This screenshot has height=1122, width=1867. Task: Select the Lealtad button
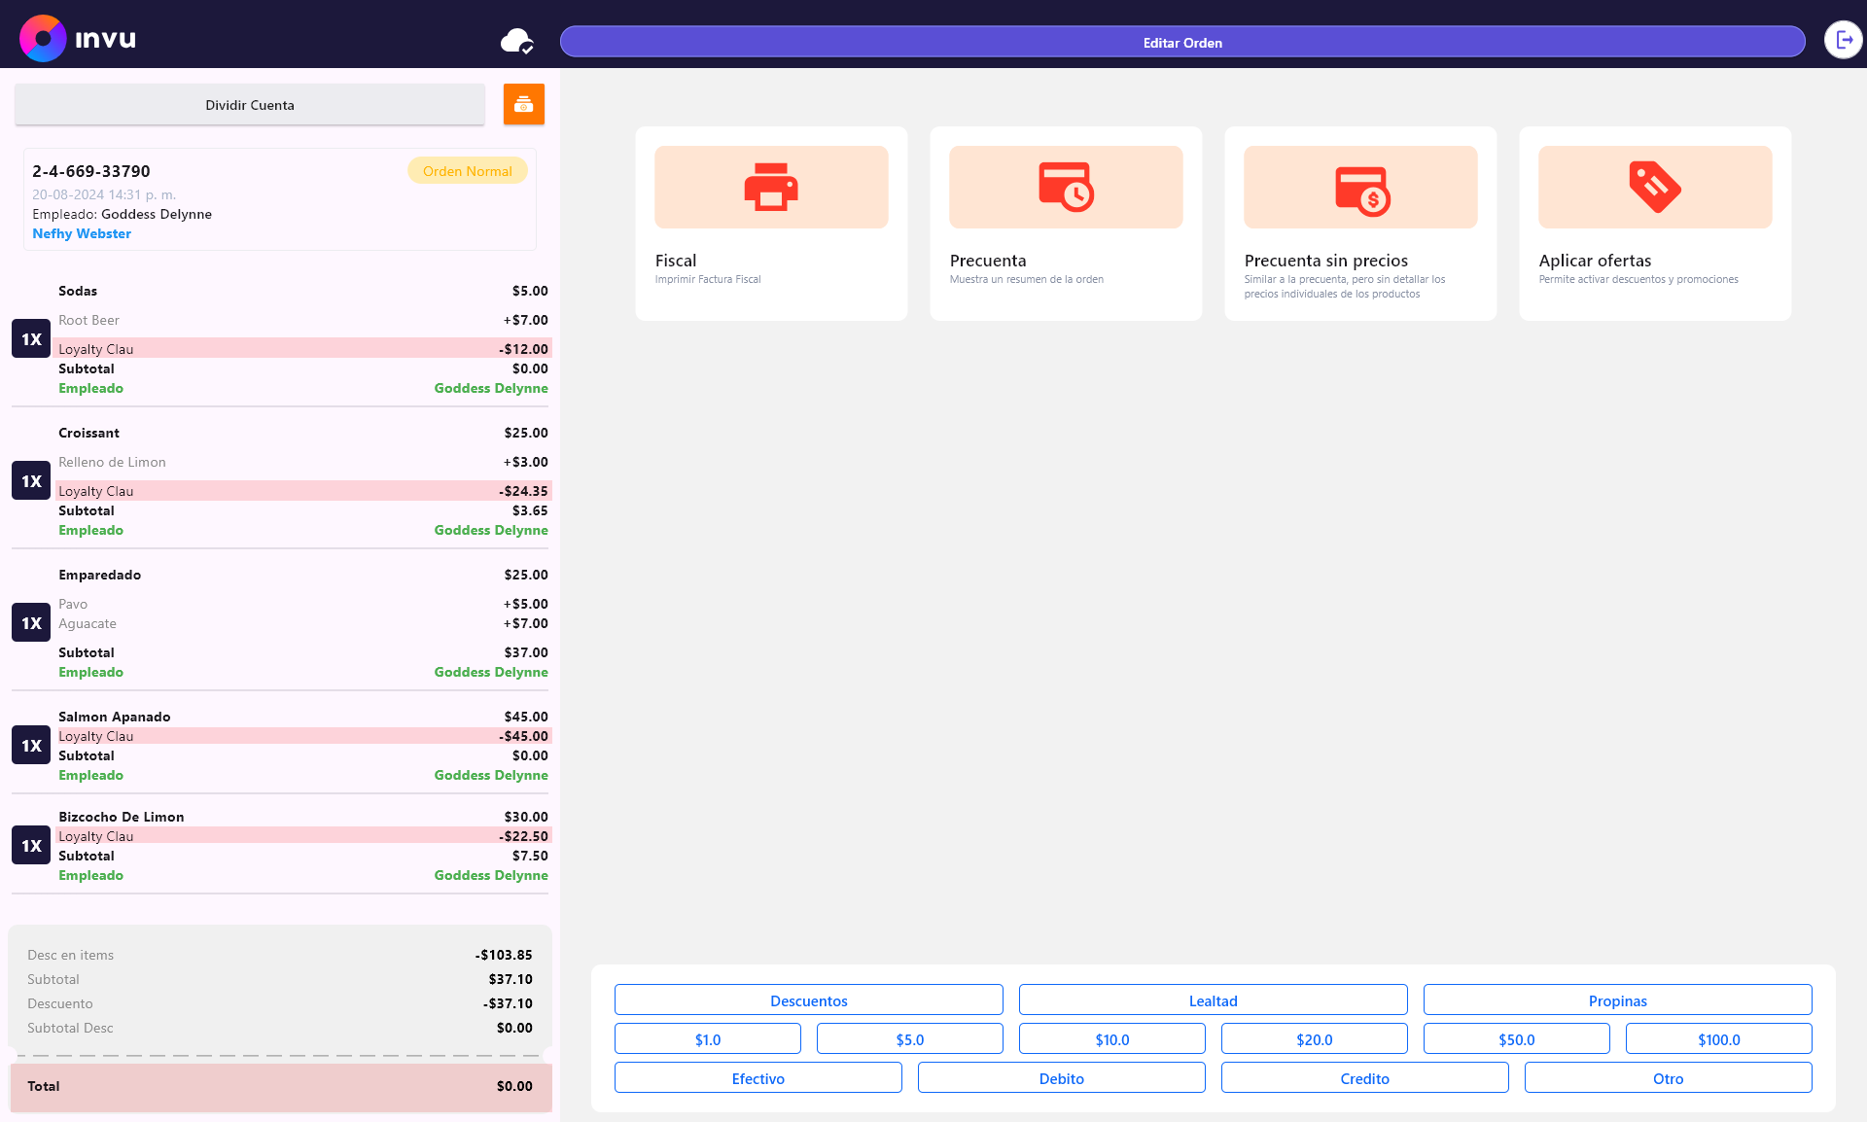(x=1213, y=1000)
